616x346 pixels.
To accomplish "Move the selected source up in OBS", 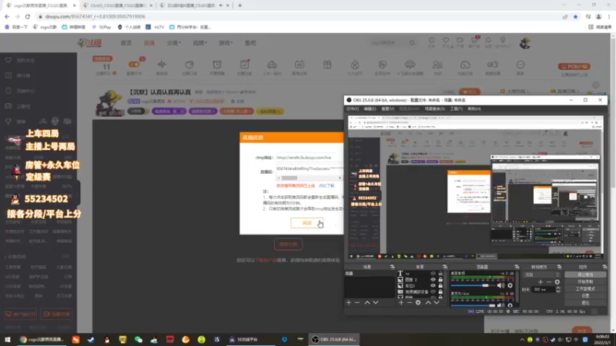I will (428, 302).
